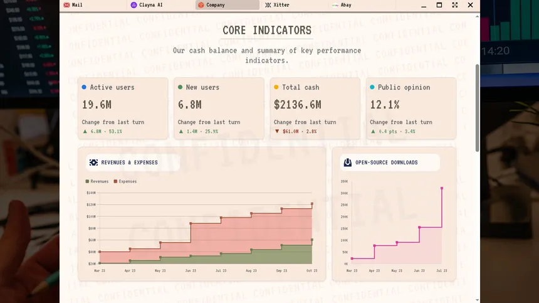Click the Xitter X logo icon
The height and width of the screenshot is (303, 539).
268,5
